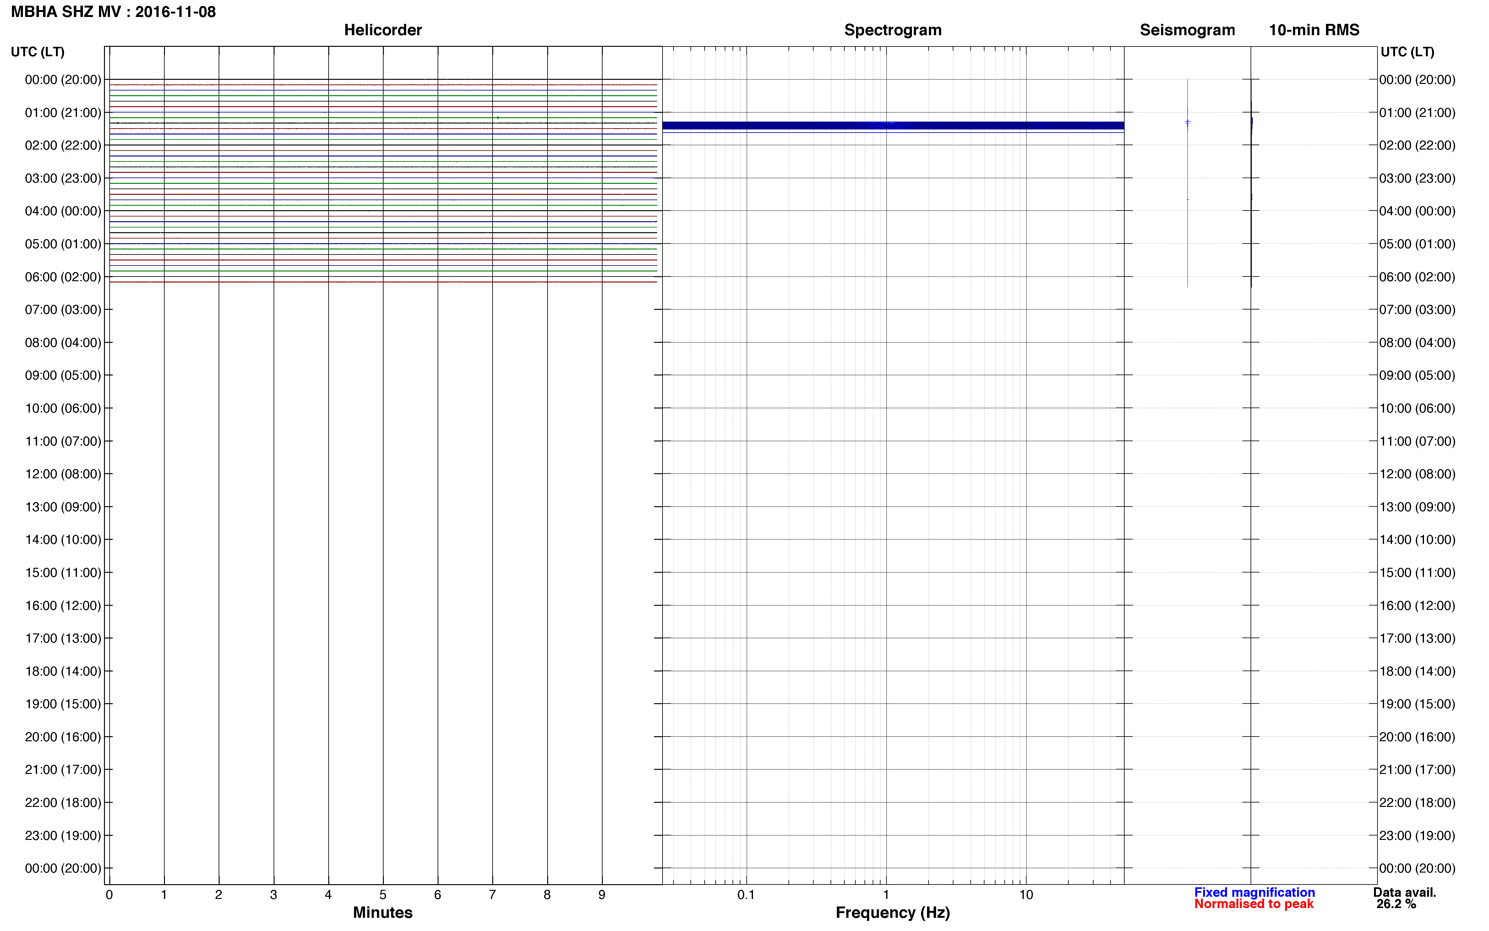Click the right '18:00 (14:00)' time label
The height and width of the screenshot is (931, 1489).
pyautogui.click(x=1417, y=672)
